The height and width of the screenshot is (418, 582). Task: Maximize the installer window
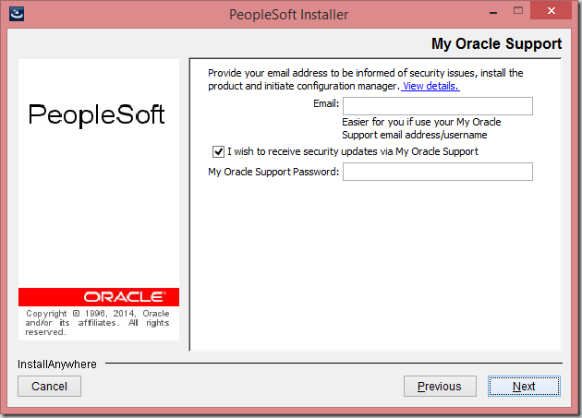518,11
